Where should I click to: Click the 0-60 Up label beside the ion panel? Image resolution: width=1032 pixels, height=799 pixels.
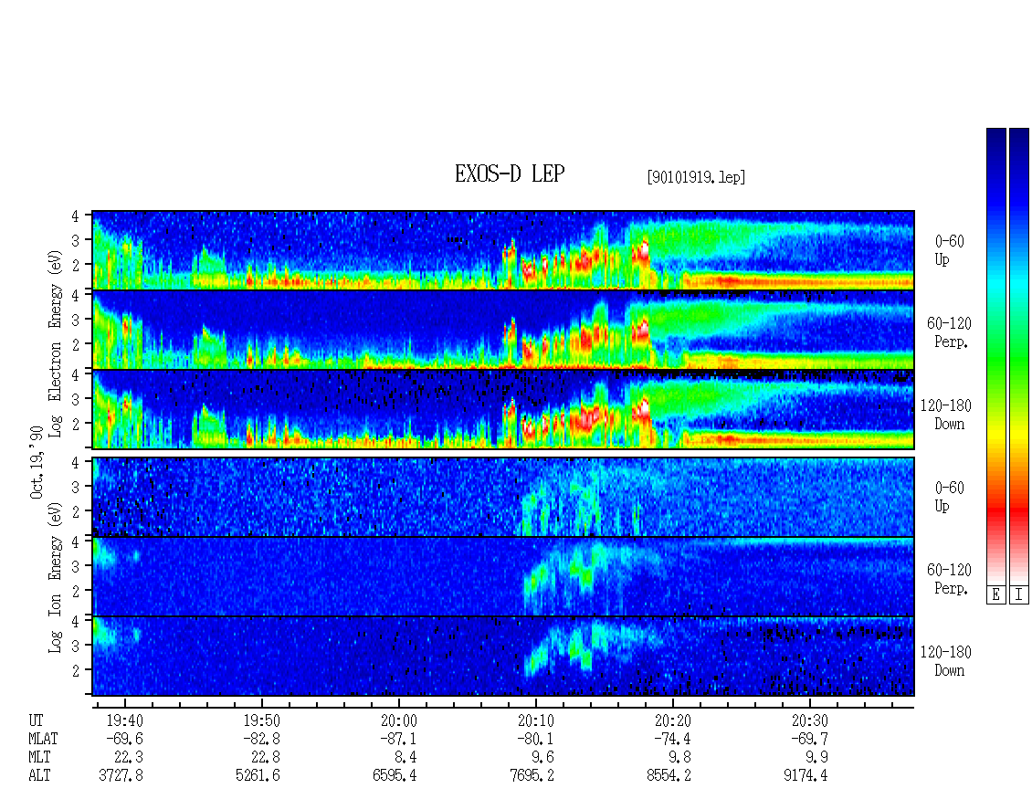pyautogui.click(x=949, y=497)
